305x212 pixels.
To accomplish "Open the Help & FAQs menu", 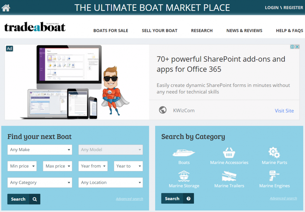I will (290, 31).
